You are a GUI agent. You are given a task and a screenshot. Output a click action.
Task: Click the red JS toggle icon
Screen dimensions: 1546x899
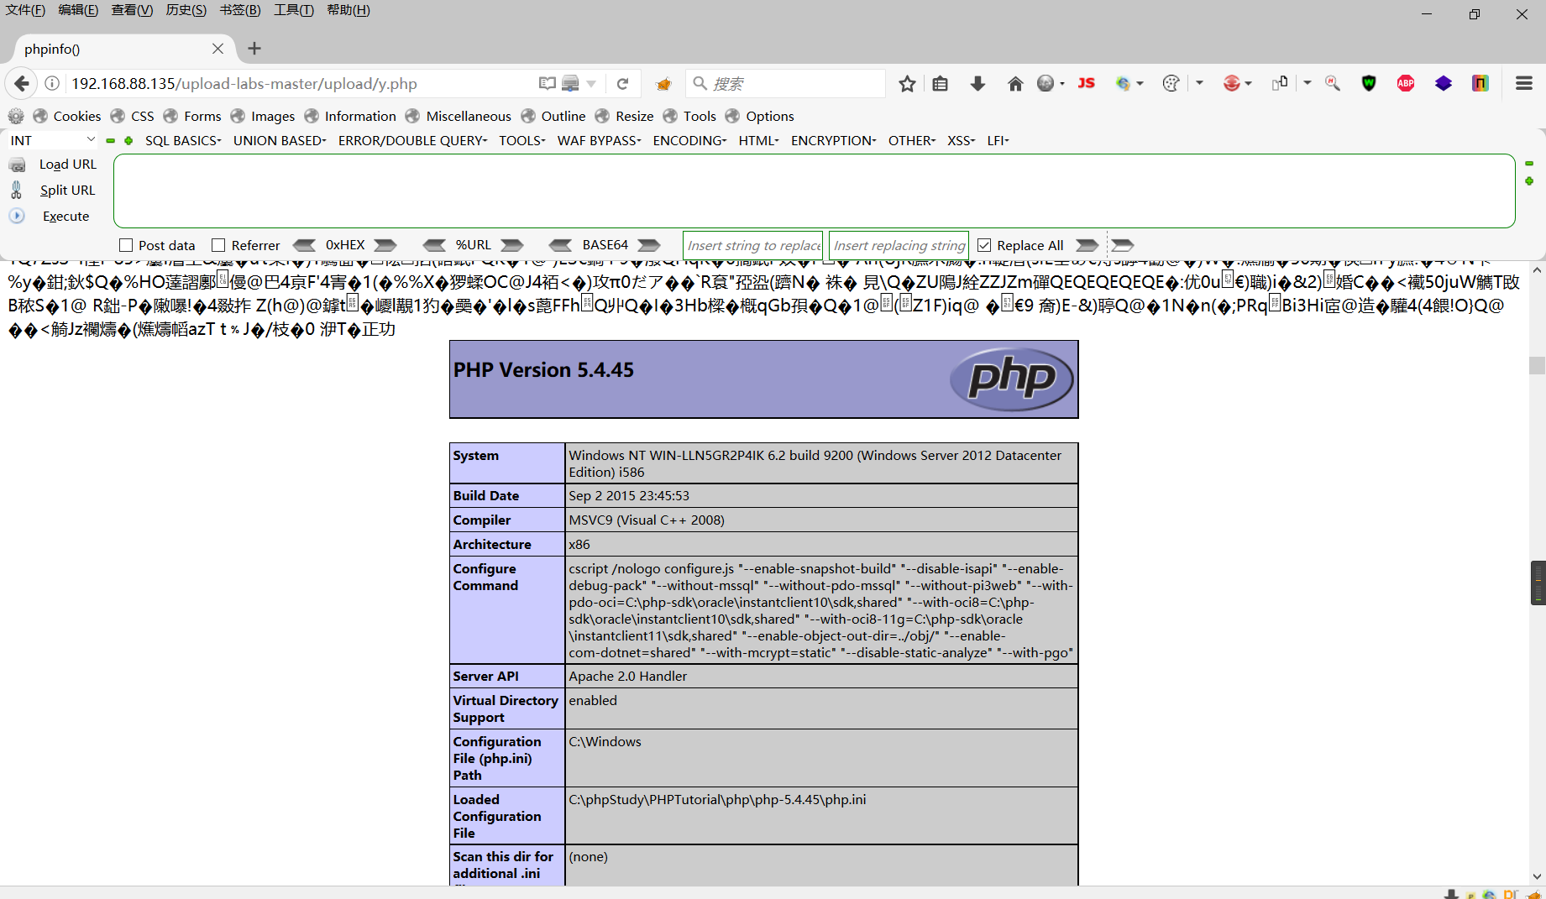(x=1086, y=83)
